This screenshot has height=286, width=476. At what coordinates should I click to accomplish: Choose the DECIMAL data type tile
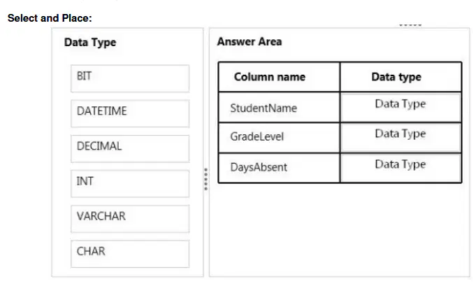130,149
